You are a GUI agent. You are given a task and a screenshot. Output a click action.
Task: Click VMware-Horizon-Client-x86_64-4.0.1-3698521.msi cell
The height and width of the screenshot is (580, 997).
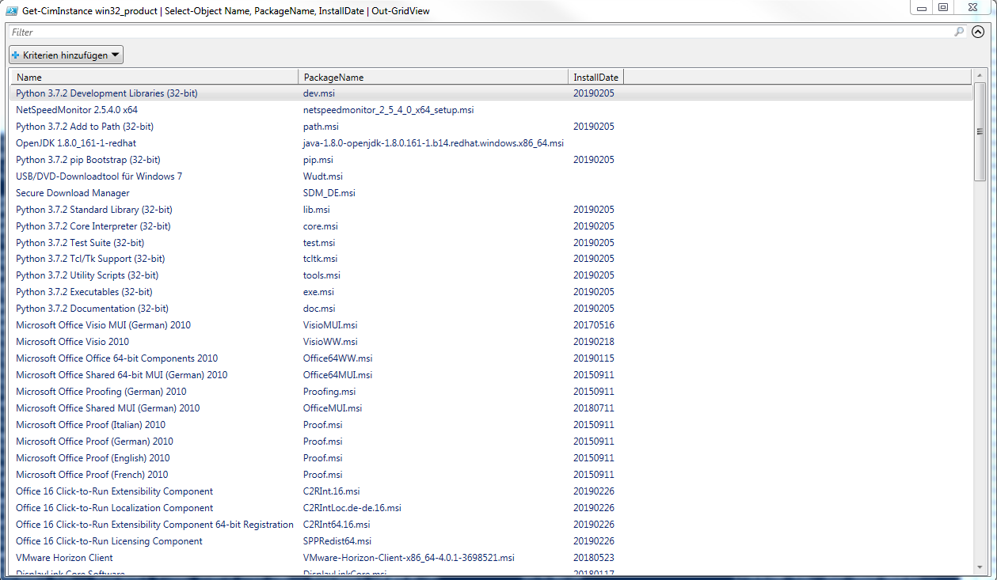[409, 558]
